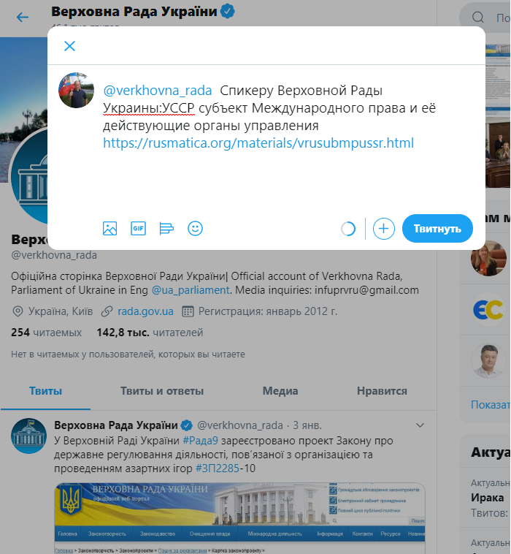Open the search field magnifier

click(x=478, y=17)
